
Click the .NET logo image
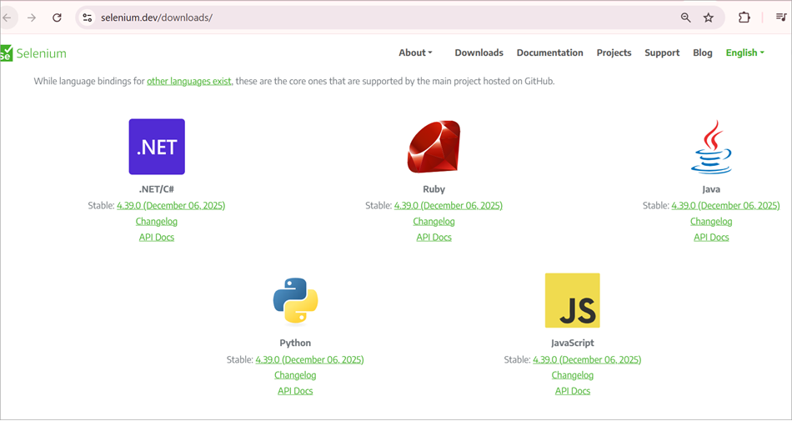coord(157,147)
